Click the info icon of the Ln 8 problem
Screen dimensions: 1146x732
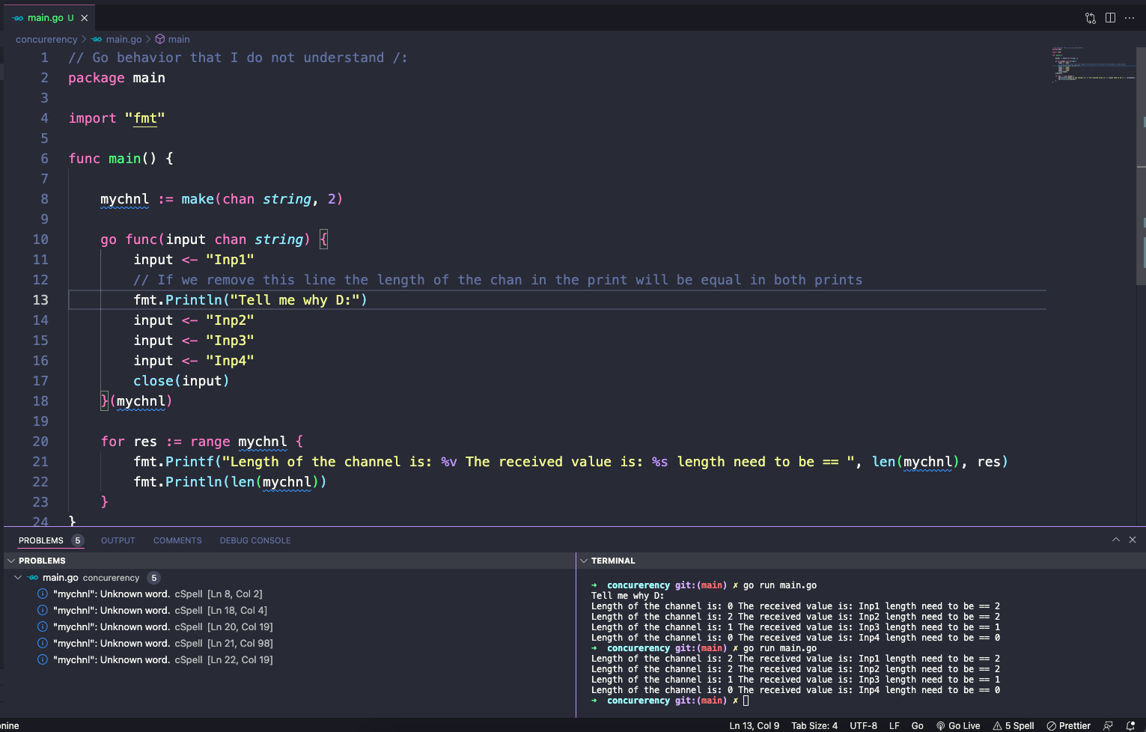point(43,594)
